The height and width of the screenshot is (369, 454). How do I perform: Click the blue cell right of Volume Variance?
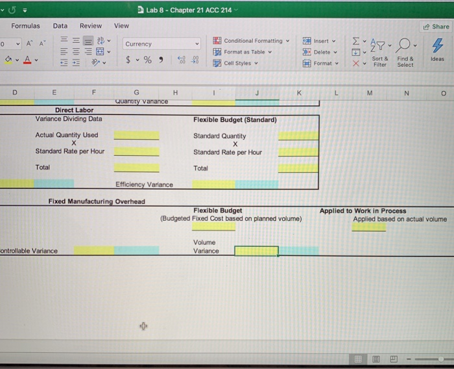point(298,251)
